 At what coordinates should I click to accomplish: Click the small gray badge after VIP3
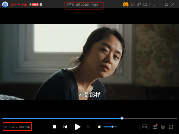pyautogui.click(x=41, y=5)
